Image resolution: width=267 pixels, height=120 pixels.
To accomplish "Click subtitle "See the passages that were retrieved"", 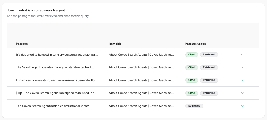I will (x=48, y=16).
